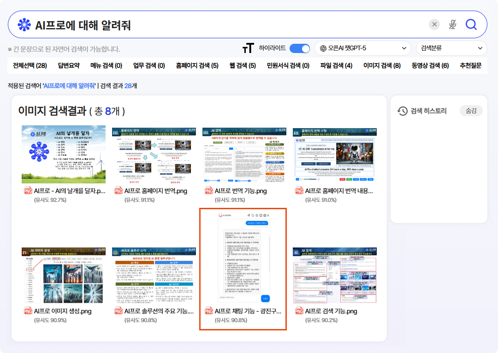This screenshot has height=353, width=498.
Task: Click the microphone voice search icon
Action: [x=452, y=24]
